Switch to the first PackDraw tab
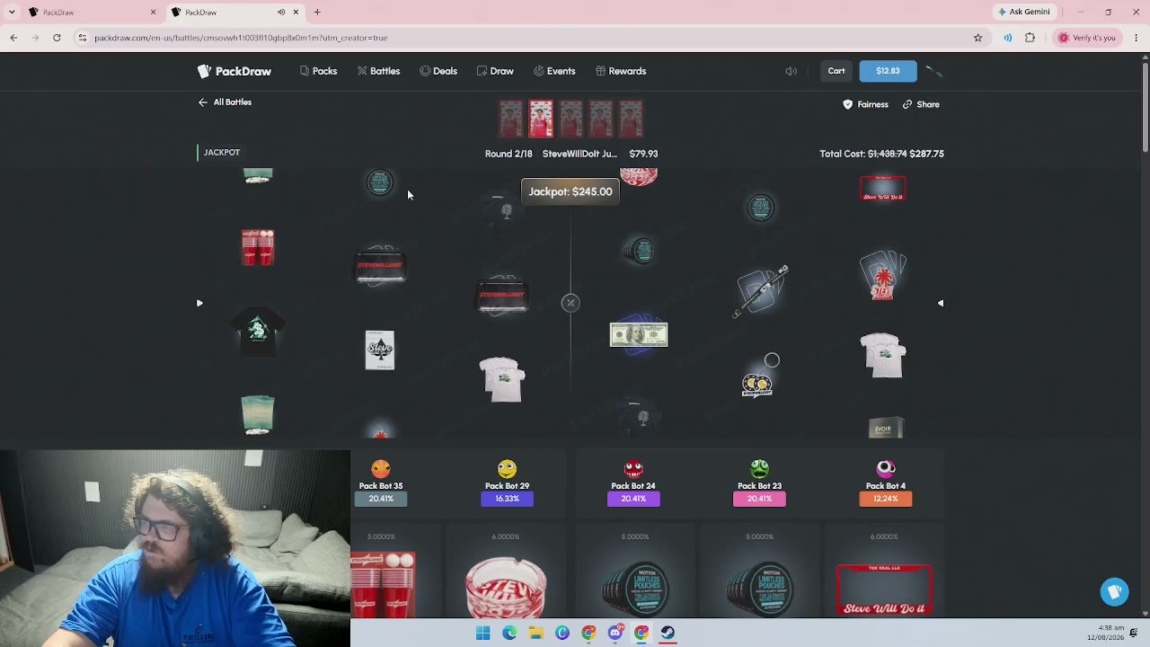The image size is (1150, 647). point(90,12)
